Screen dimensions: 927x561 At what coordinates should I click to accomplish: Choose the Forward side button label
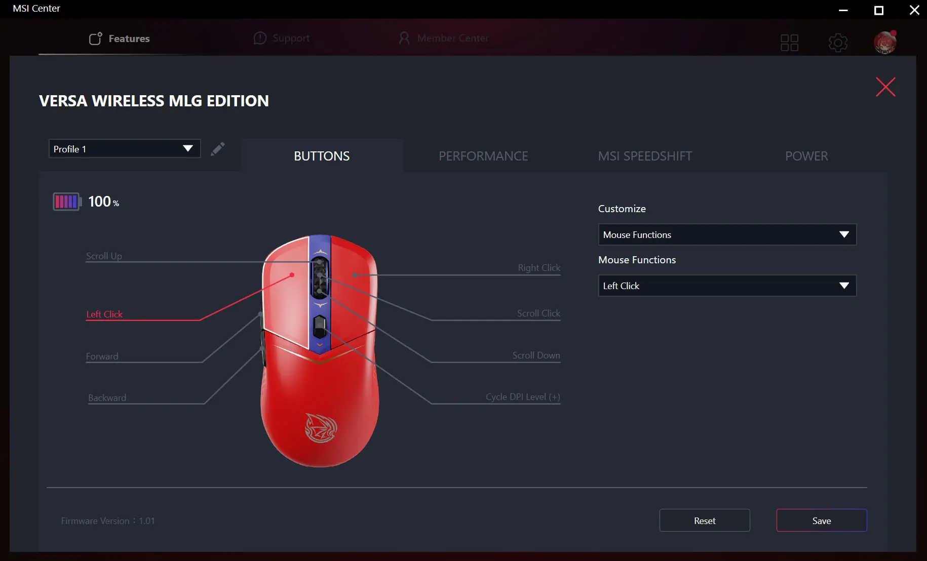point(102,356)
